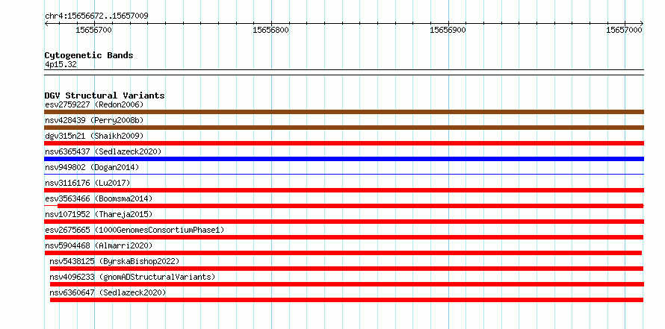Select the red nsv1071952 variant bar
665x329 pixels.
coord(344,222)
